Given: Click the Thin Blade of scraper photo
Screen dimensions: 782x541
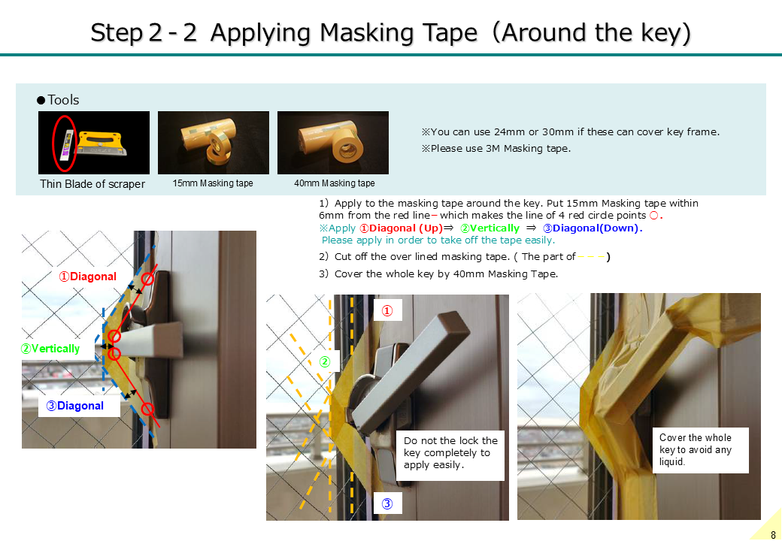Looking at the screenshot, I should point(94,143).
